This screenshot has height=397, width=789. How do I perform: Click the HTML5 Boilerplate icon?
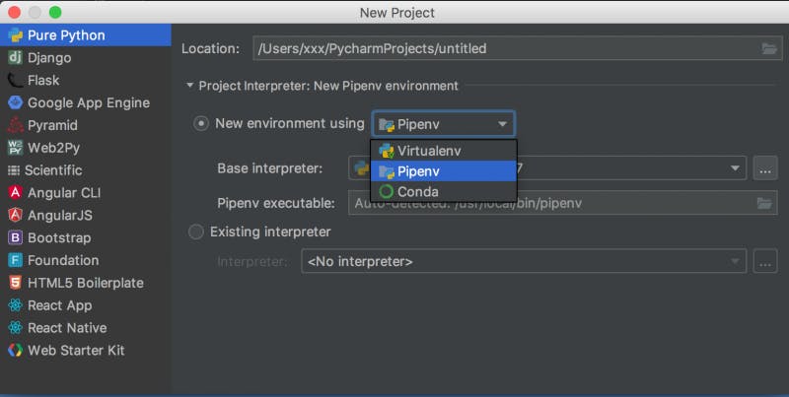pyautogui.click(x=16, y=283)
